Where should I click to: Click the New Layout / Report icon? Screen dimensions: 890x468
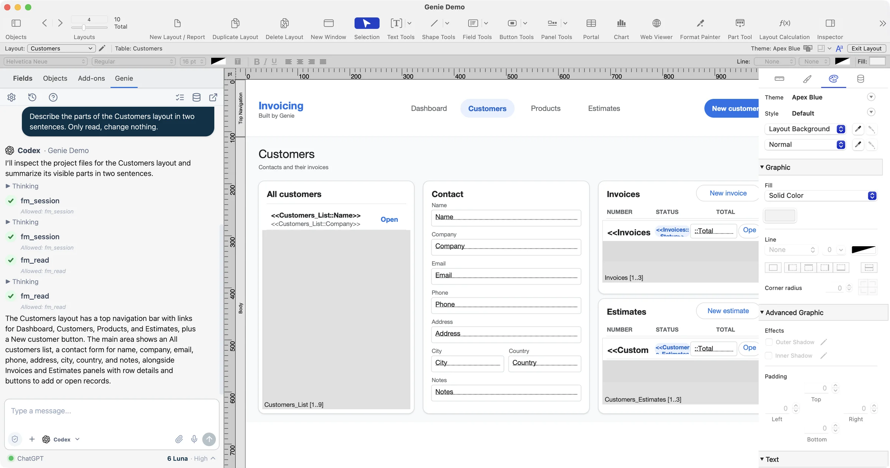coord(177,23)
